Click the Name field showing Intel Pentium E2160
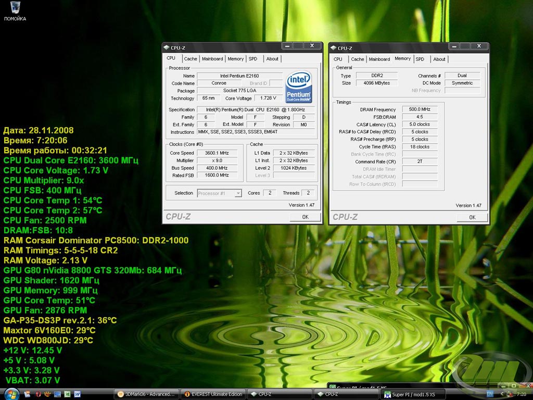Image resolution: width=533 pixels, height=400 pixels. [239, 76]
